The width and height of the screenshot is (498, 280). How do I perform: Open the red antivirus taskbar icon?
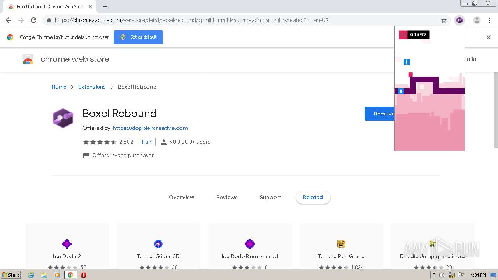click(x=83, y=275)
